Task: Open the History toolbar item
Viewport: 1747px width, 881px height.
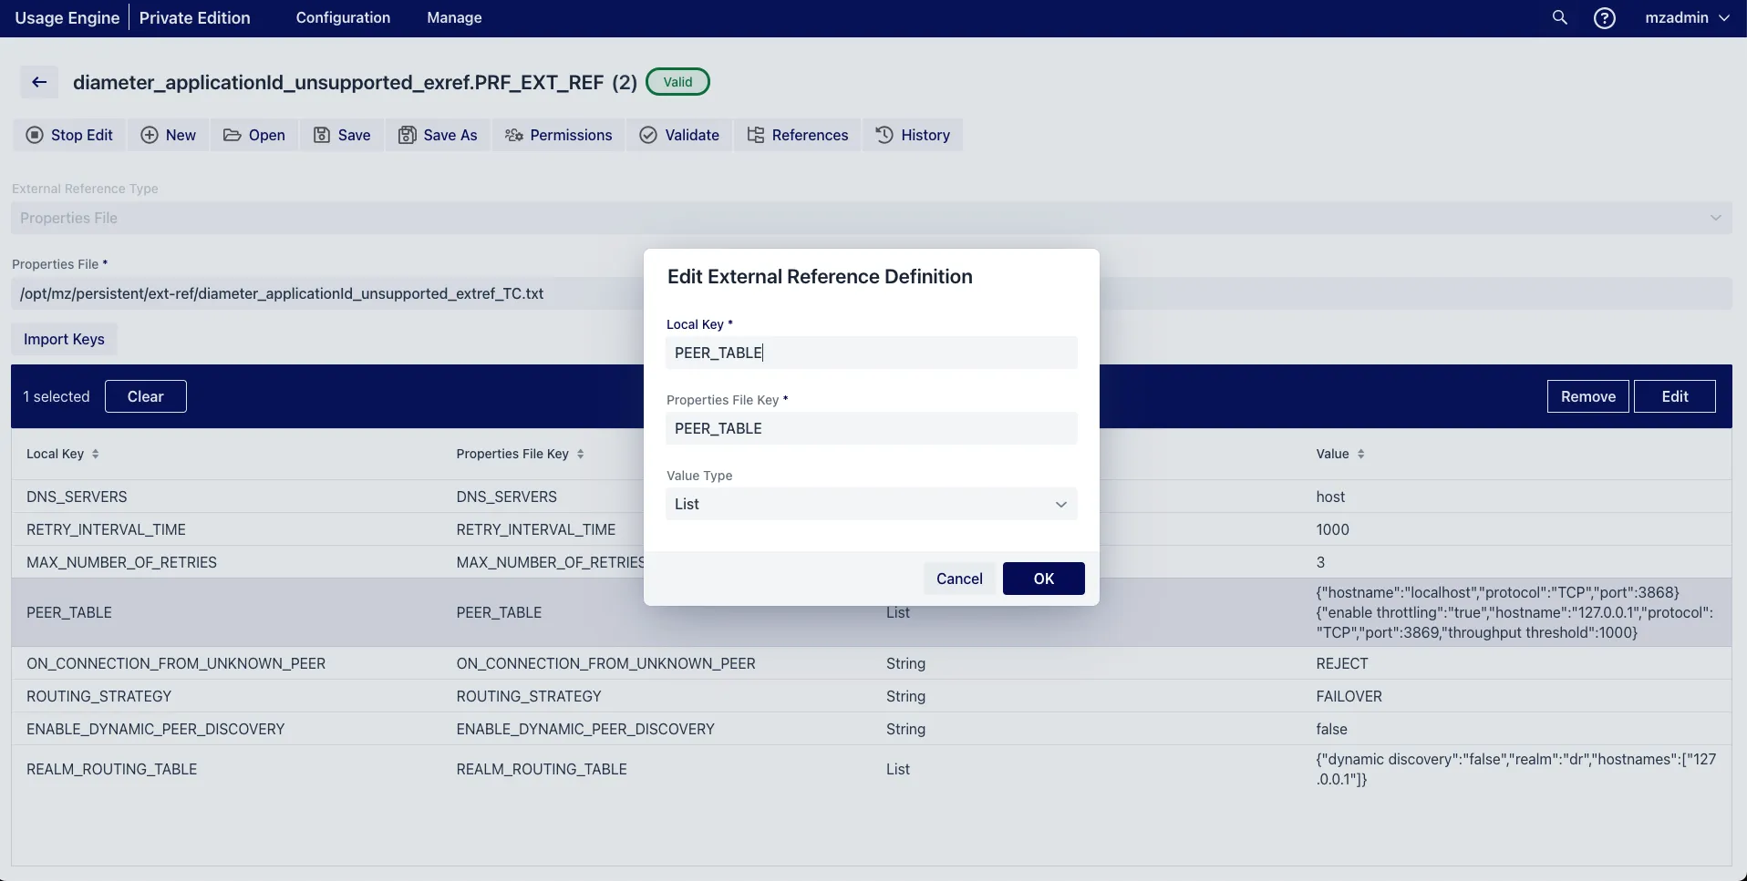Action: point(913,135)
